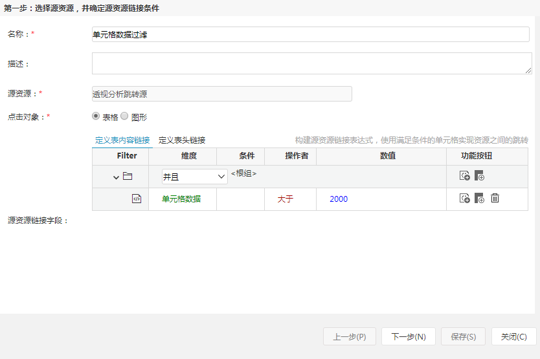Click the 上一步(P) button
Screen dimensions: 540x359
[x=350, y=336]
